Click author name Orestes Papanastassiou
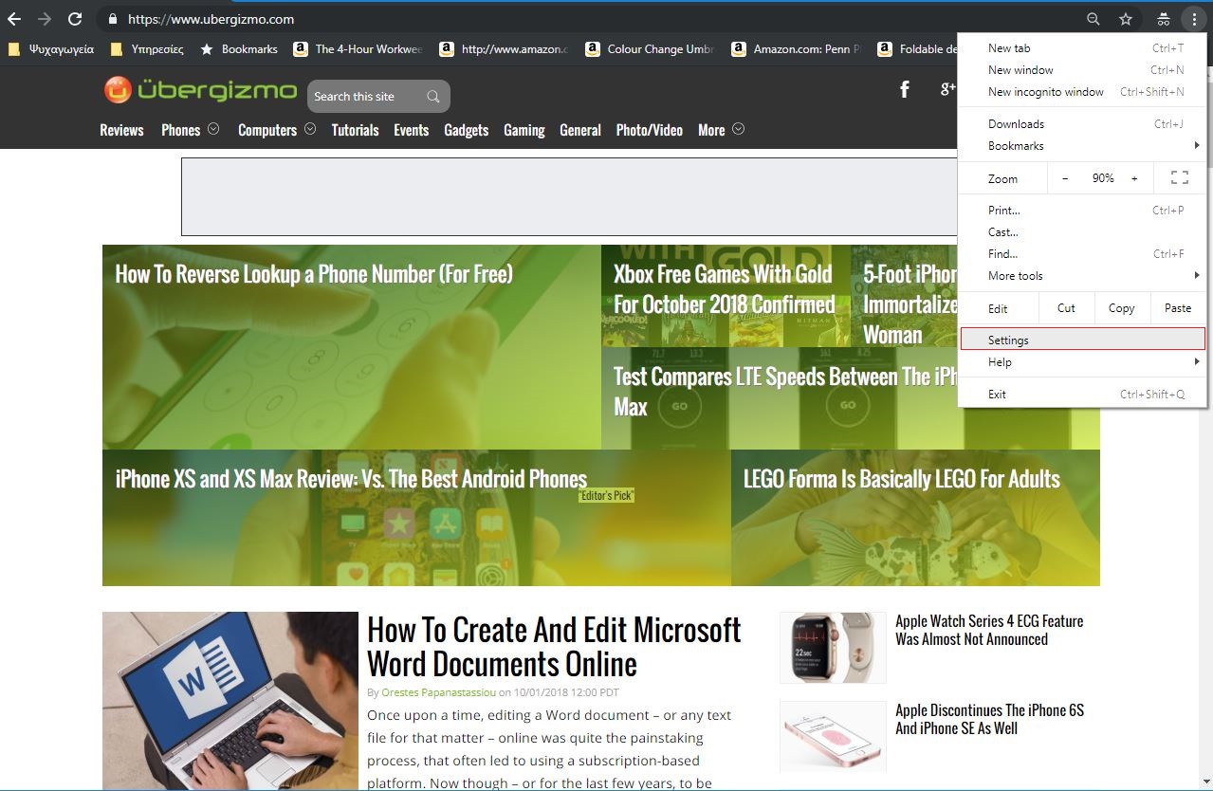The image size is (1213, 791). coord(438,692)
